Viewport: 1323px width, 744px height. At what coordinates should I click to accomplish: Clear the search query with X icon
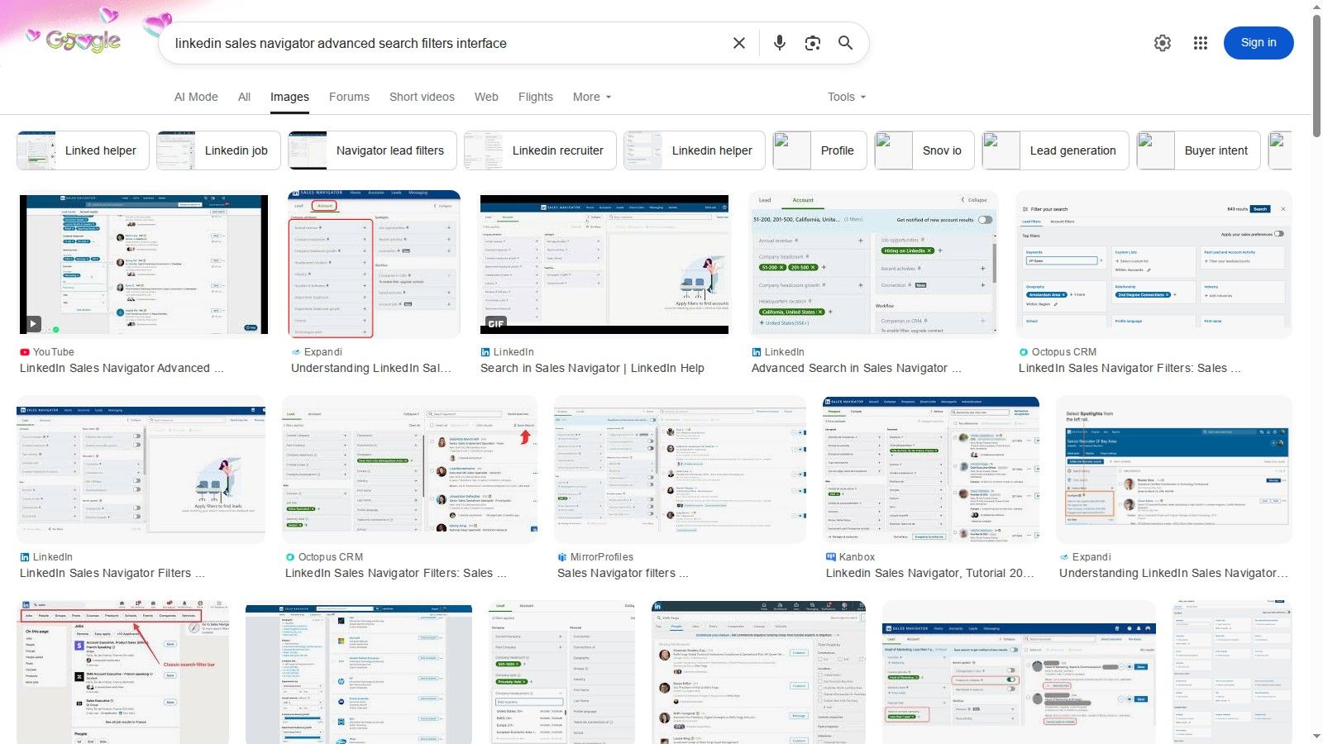[x=739, y=43]
